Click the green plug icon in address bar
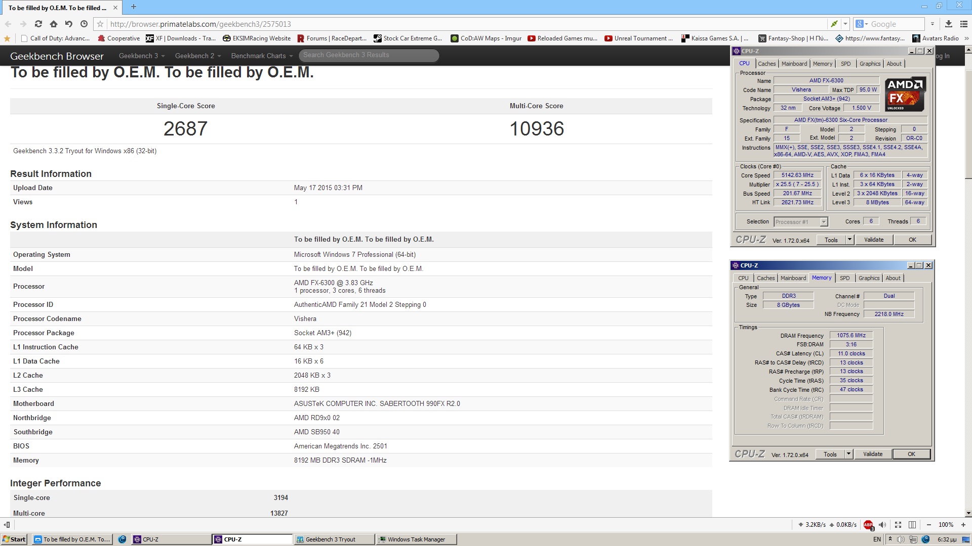Screen dimensions: 972x546 pyautogui.click(x=834, y=24)
